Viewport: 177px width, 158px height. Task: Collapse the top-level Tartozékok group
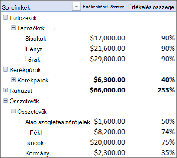(x=5, y=18)
